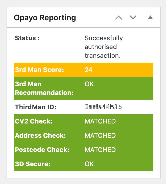The image size is (166, 184).
Task: Move the Opayo Reporting panel up
Action: 119,18
